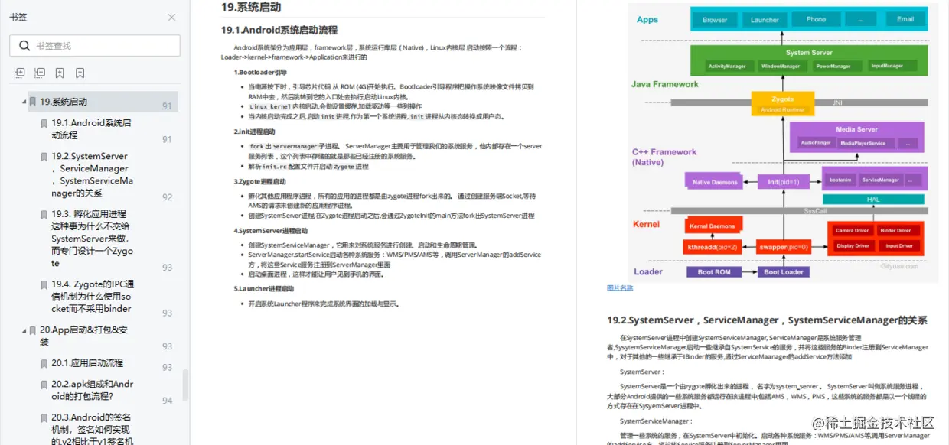Click the swapper(pid=0) box
Viewport: 949px width, 445px height.
[x=783, y=246]
